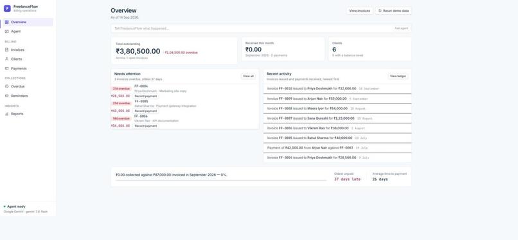518x240 pixels.
Task: Open FF-0004 in Needs attention list
Action: [141, 86]
